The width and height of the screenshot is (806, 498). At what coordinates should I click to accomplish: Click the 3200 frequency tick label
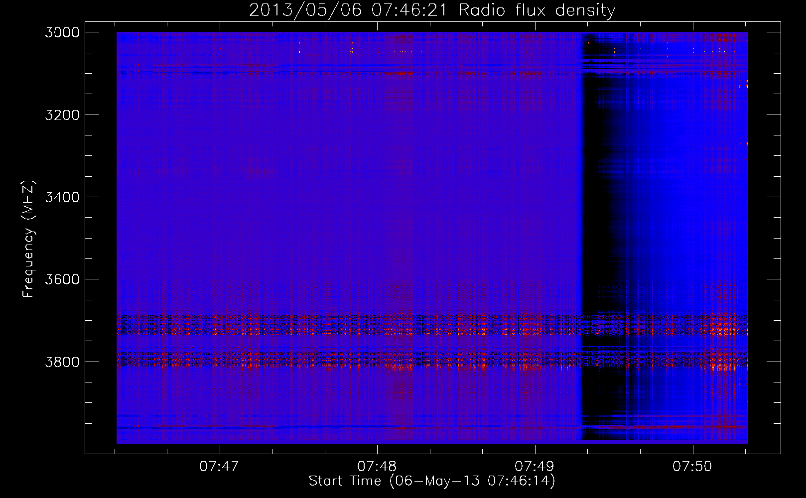coord(62,115)
